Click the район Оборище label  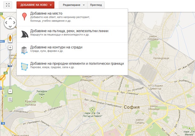[x=154, y=108]
